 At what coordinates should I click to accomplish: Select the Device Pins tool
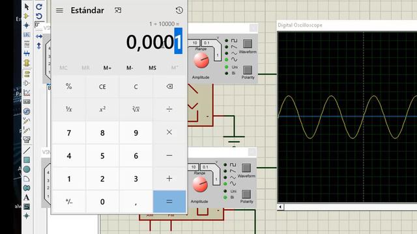point(27,83)
